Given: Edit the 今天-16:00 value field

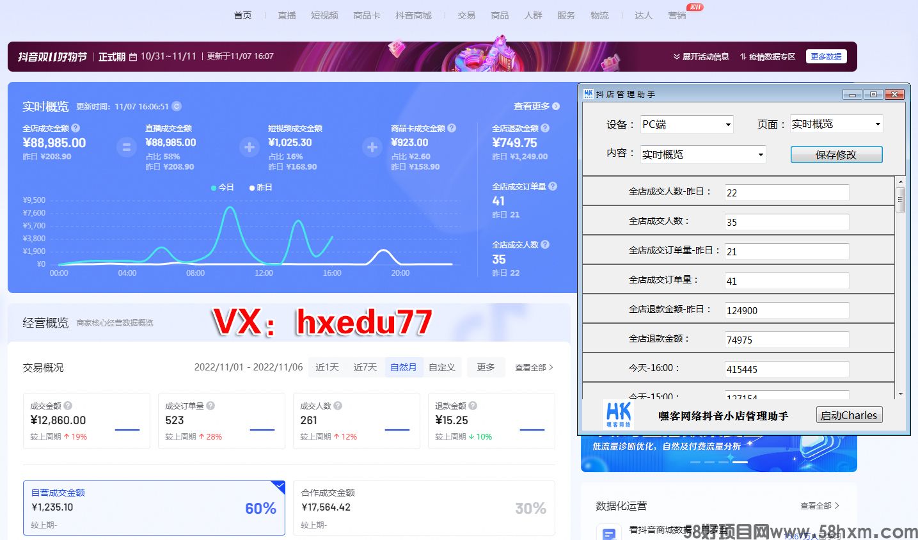Looking at the screenshot, I should [787, 369].
